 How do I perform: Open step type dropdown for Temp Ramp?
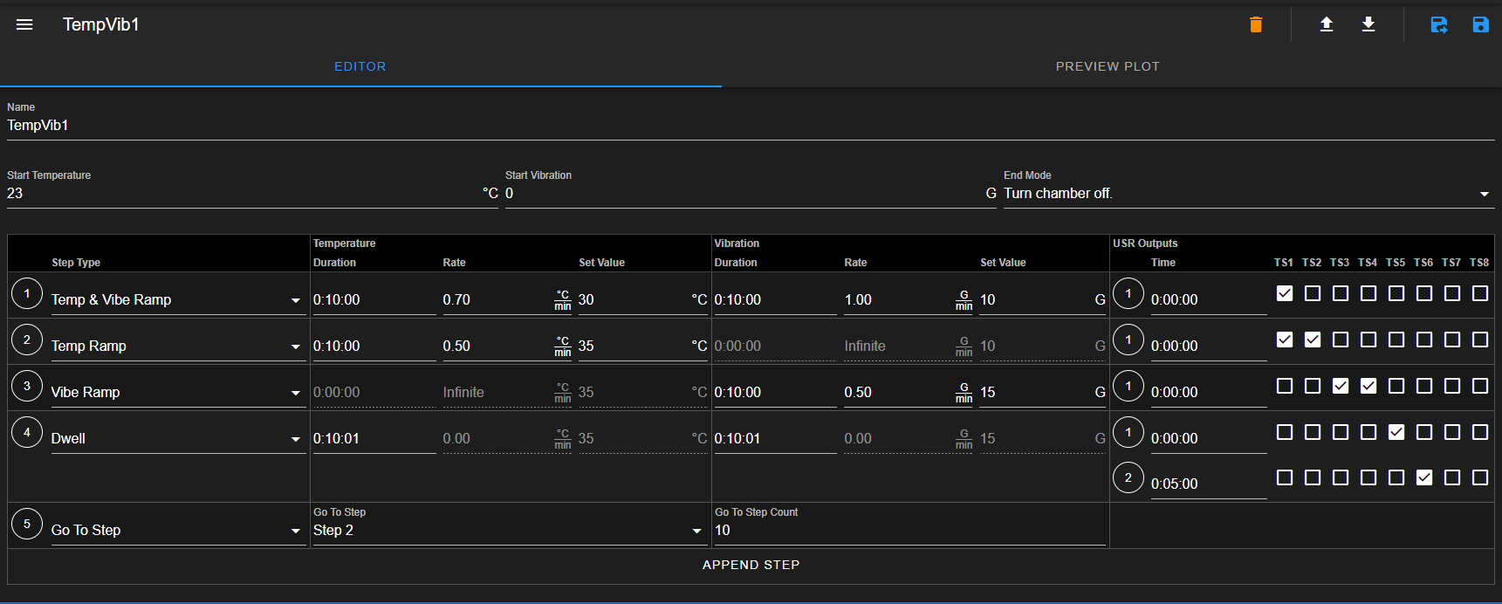click(178, 346)
